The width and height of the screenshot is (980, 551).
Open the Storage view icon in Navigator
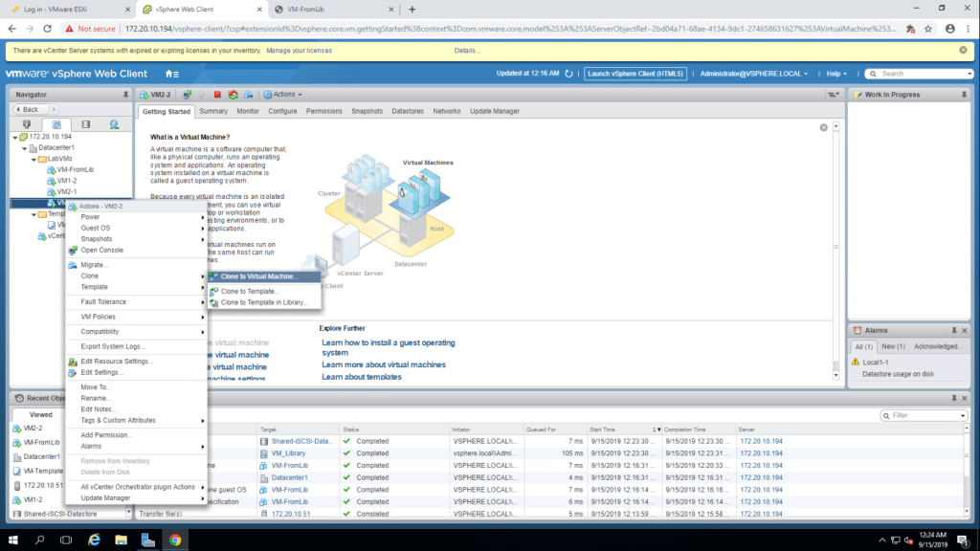[85, 124]
